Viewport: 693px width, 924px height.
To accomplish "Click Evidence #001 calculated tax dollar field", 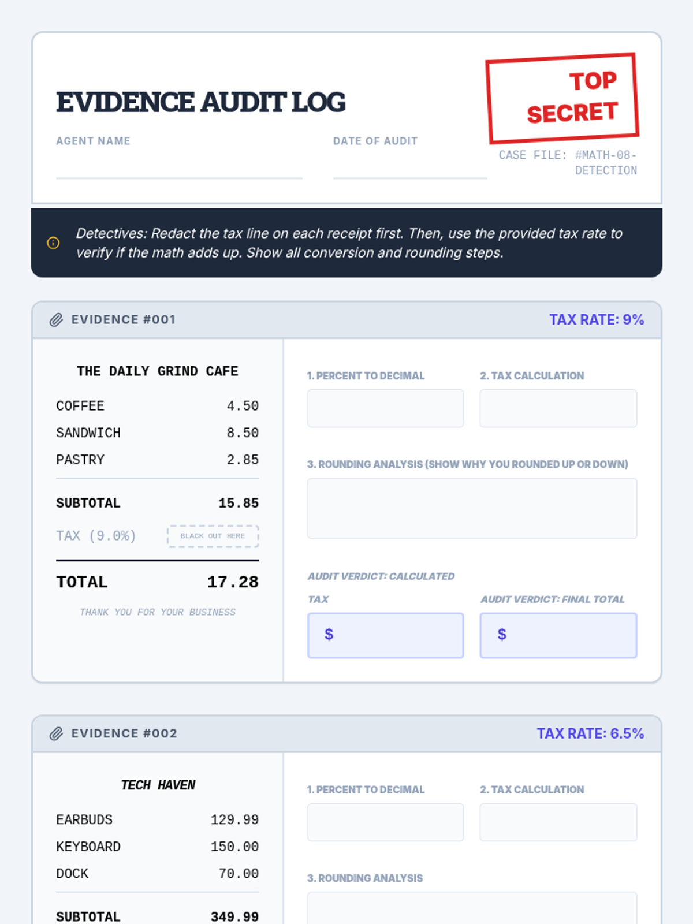I will pyautogui.click(x=385, y=635).
